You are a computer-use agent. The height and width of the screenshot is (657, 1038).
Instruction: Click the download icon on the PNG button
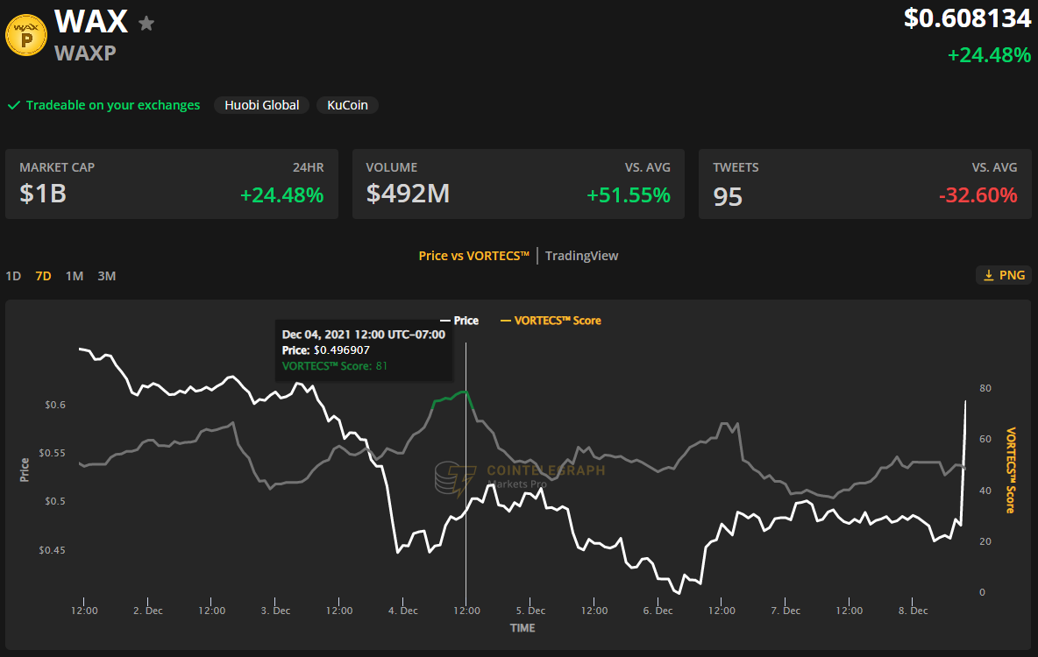987,274
